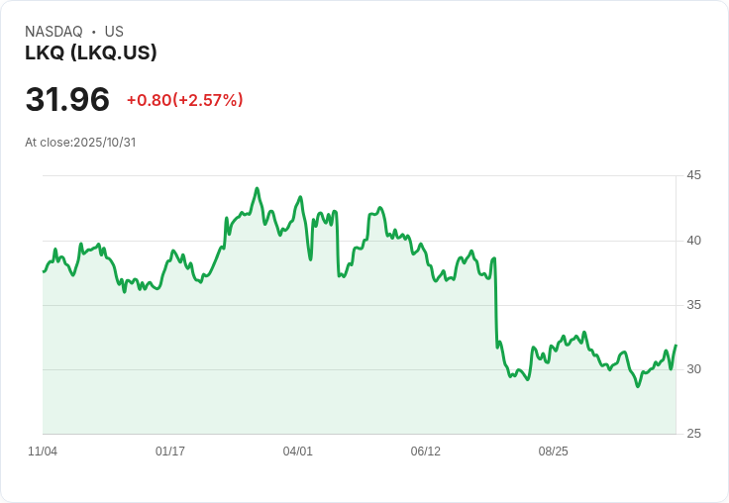This screenshot has height=503, width=729.
Task: Click the US market label
Action: 114,32
